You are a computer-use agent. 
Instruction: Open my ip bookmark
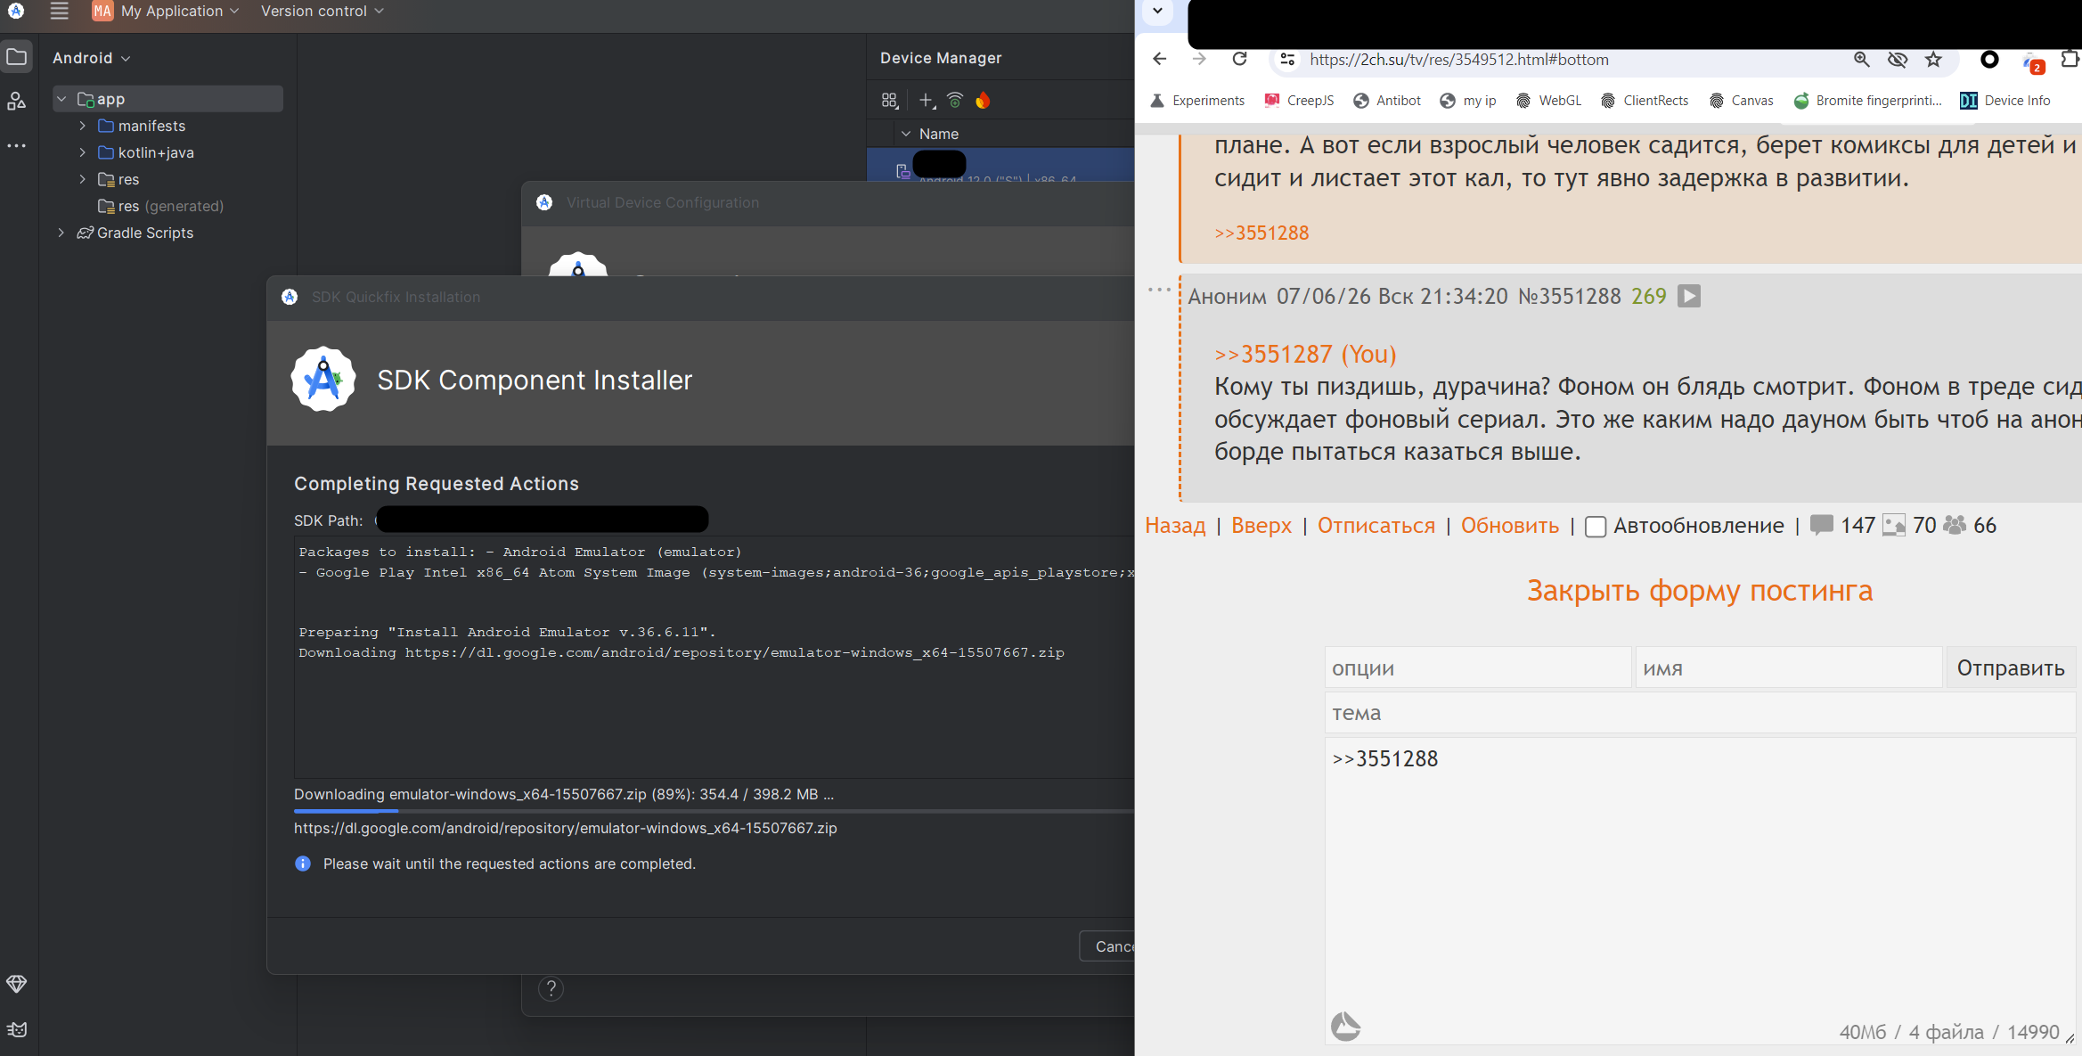click(1468, 101)
